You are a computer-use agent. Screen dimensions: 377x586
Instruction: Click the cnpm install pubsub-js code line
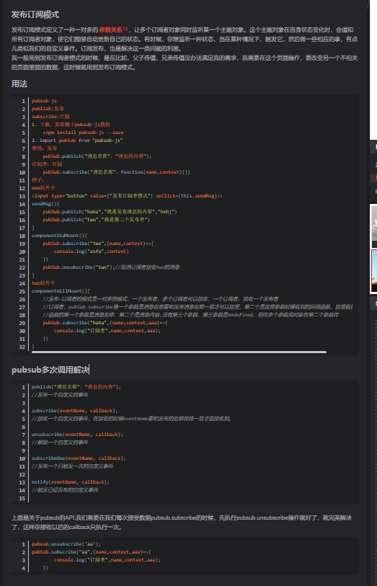coord(83,133)
